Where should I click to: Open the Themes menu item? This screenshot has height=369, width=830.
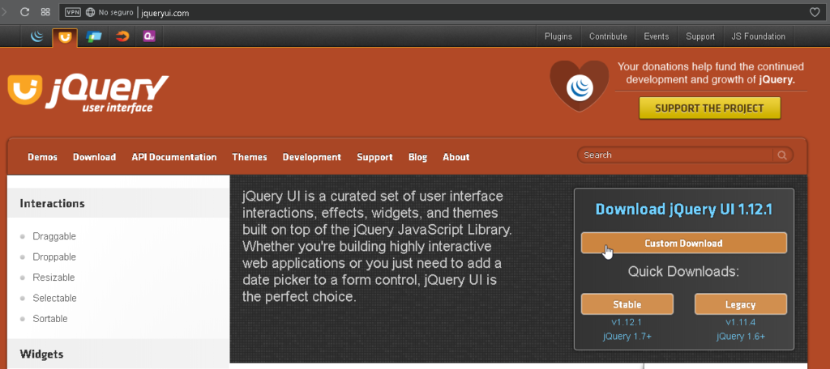[x=250, y=157]
